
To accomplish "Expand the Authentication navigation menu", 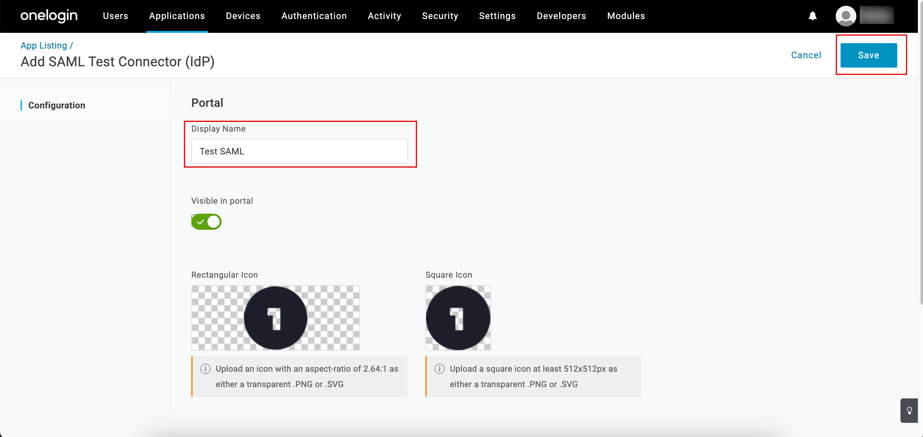I will 314,16.
